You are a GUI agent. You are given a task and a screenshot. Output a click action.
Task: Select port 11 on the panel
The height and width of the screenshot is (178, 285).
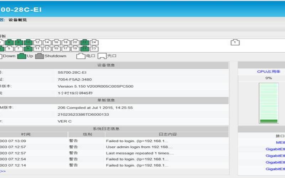click(x=38, y=48)
